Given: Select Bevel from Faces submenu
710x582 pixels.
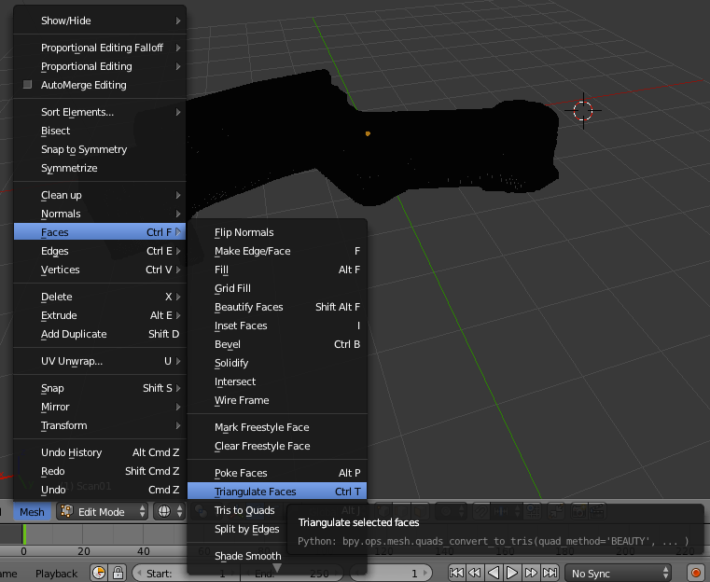Looking at the screenshot, I should coord(277,344).
